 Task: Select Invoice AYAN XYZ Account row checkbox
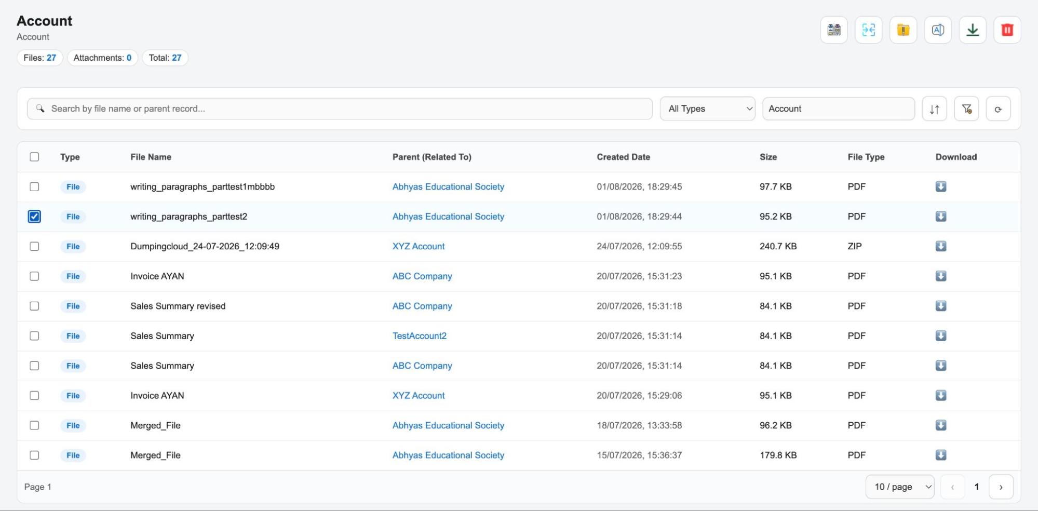(34, 396)
